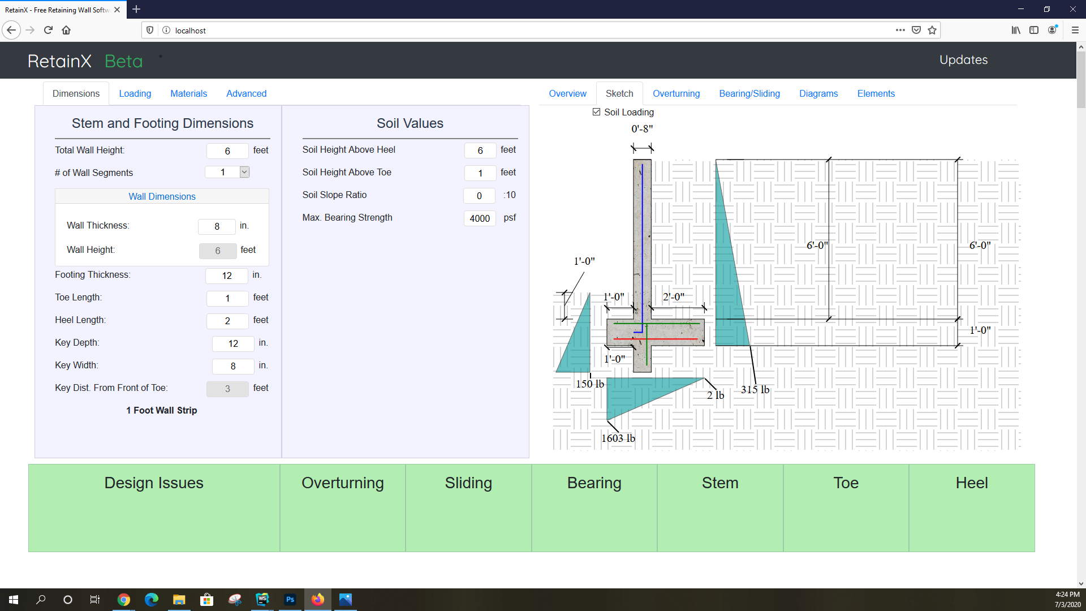This screenshot has width=1086, height=611.
Task: Uncheck the Soil Loading checkbox
Action: (x=596, y=112)
